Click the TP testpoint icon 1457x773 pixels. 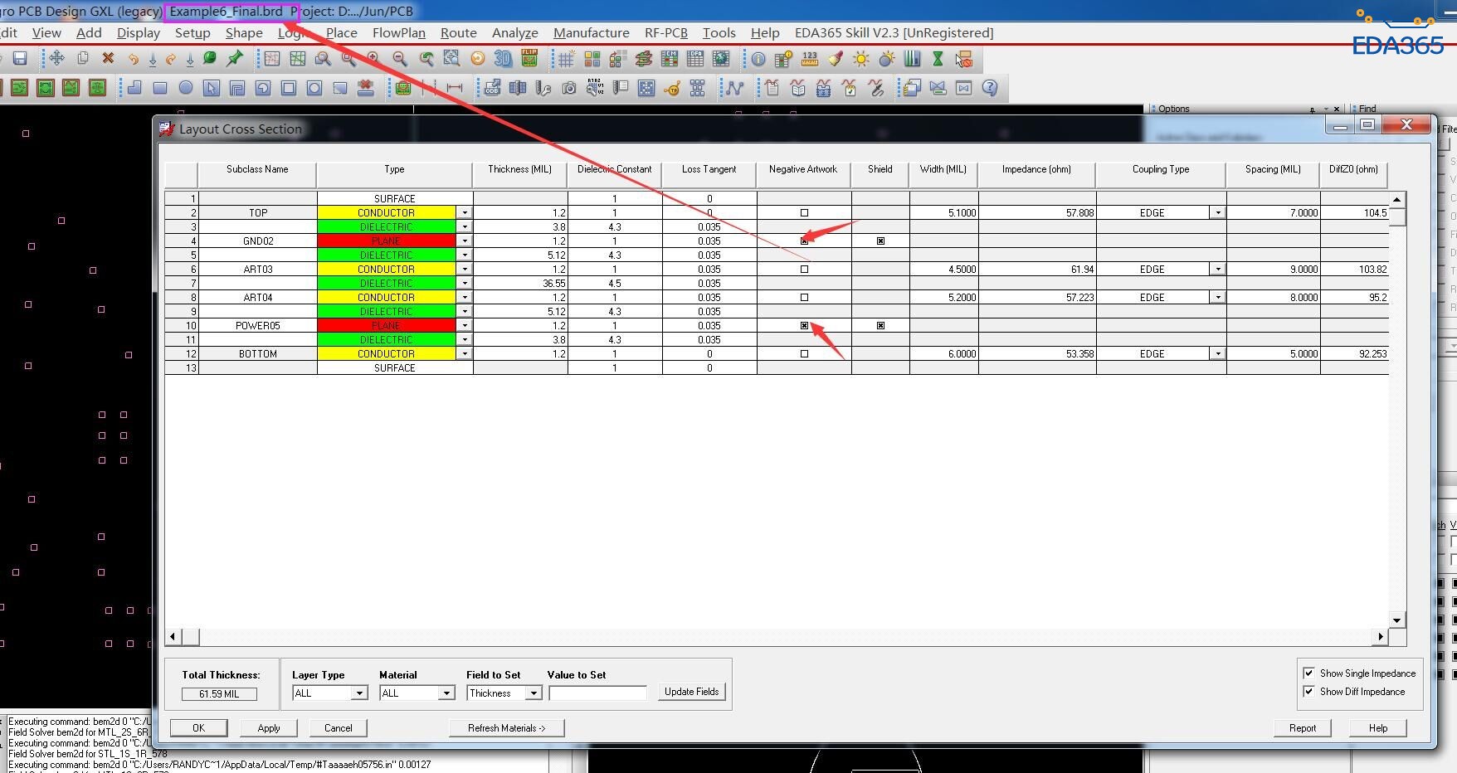(672, 88)
